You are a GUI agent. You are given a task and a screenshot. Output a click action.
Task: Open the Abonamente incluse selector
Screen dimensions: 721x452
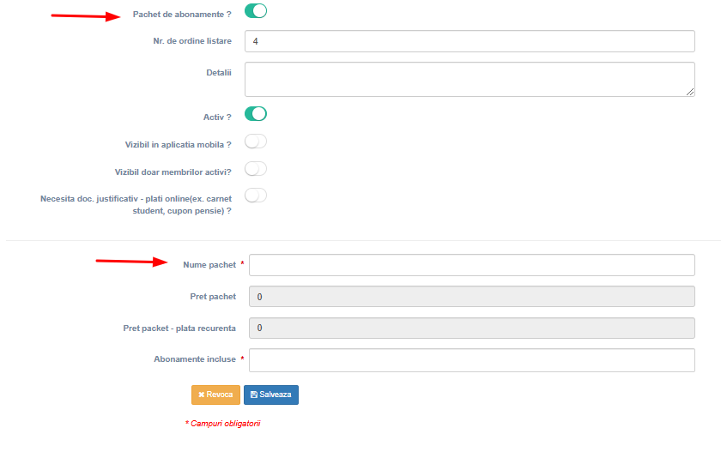coord(472,360)
